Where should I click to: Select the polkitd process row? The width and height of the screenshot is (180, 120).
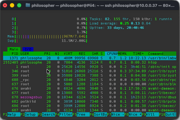pos(90,101)
